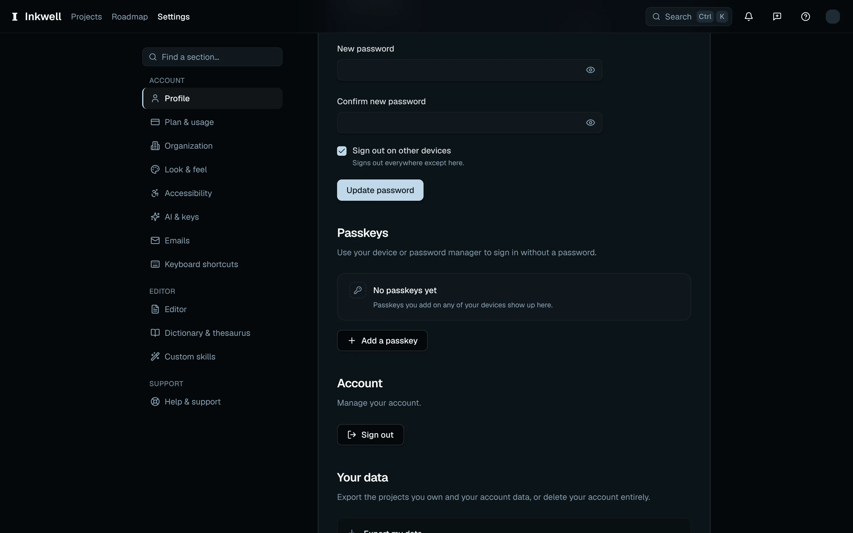Click the K key hint in search
Image resolution: width=853 pixels, height=533 pixels.
tap(722, 17)
